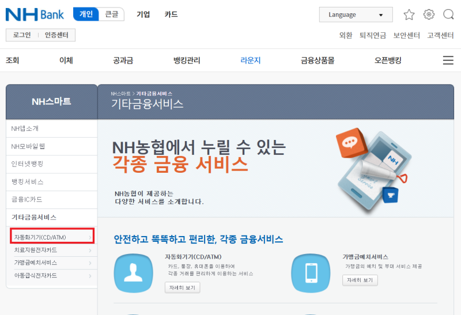Open favorites star icon

409,14
